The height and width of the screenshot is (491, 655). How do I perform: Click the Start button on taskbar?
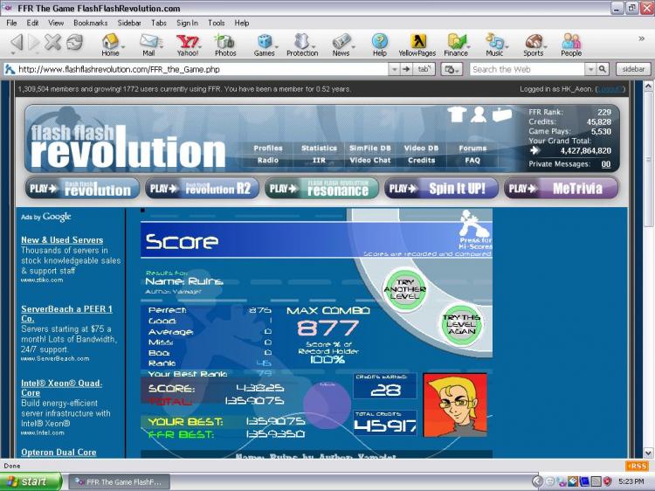pyautogui.click(x=31, y=481)
